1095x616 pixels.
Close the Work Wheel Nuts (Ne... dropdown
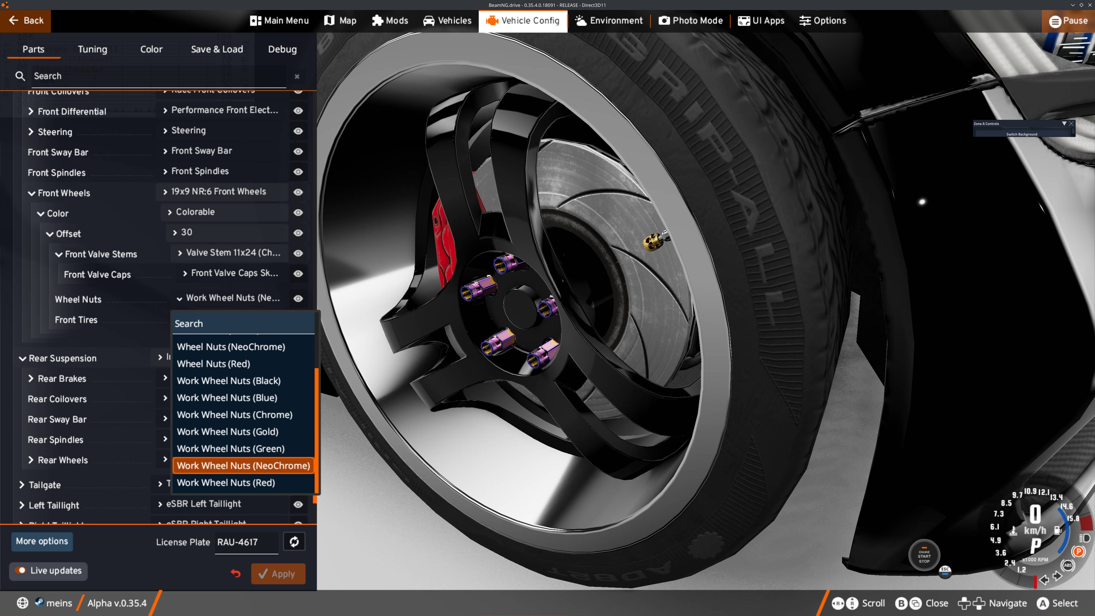(230, 298)
